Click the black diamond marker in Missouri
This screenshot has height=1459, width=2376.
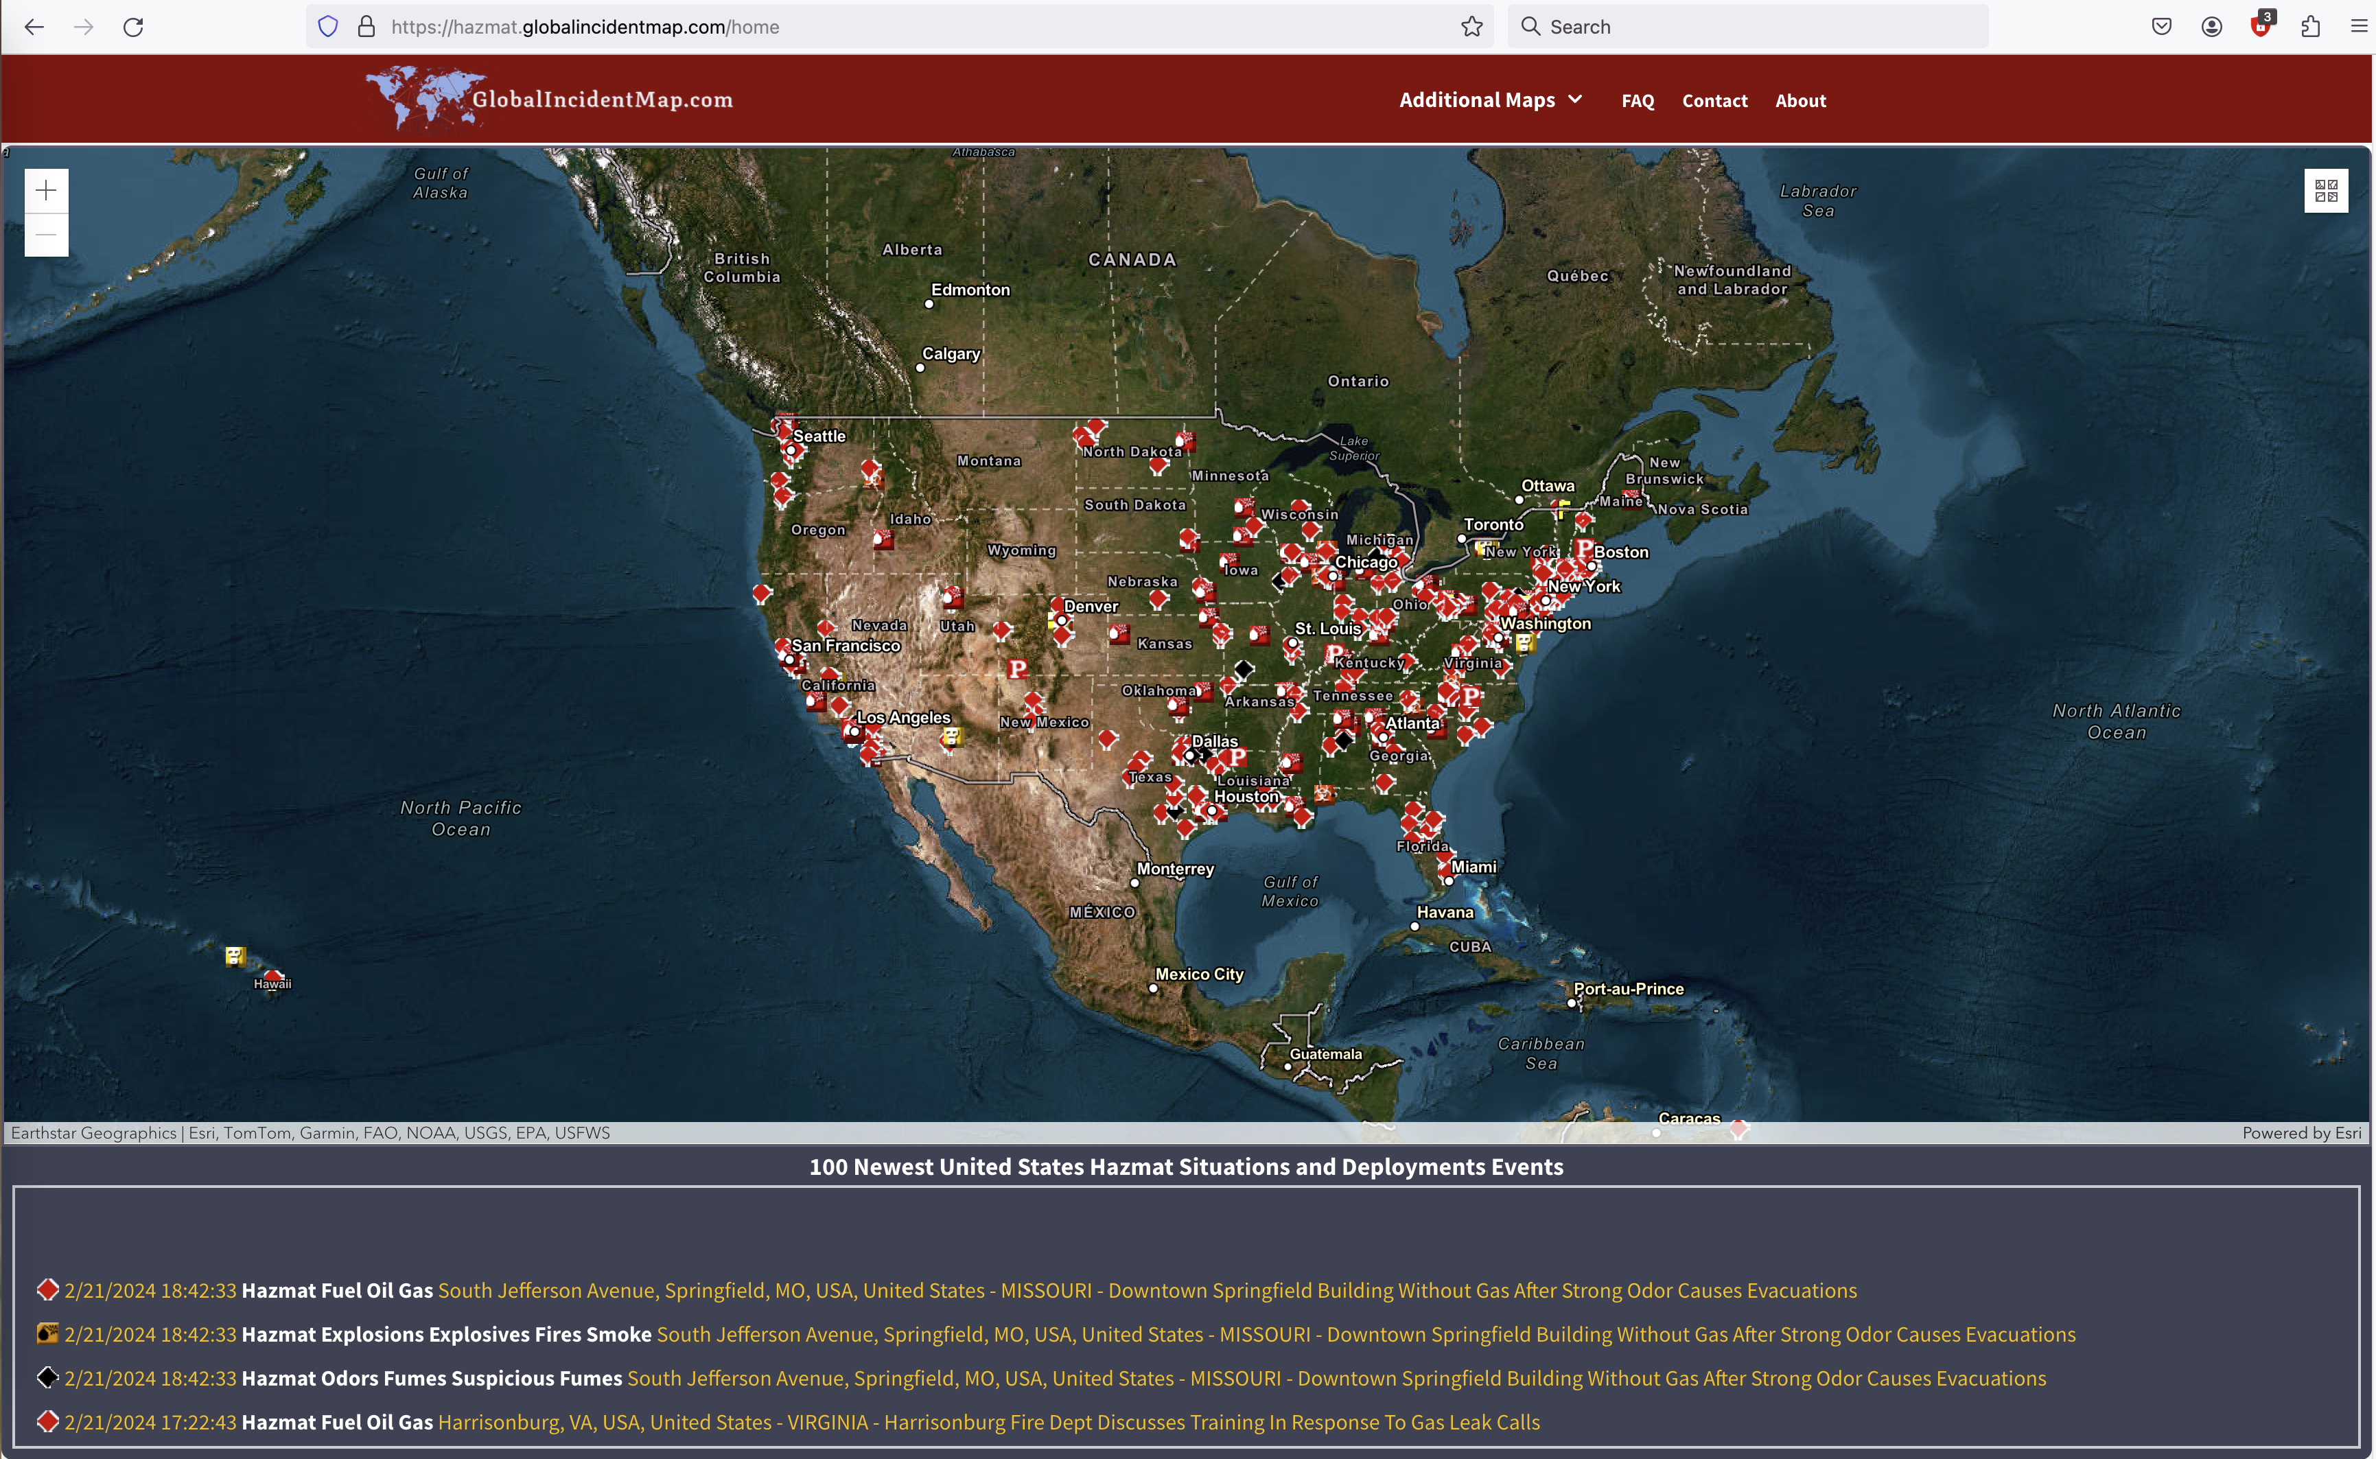click(x=1243, y=668)
